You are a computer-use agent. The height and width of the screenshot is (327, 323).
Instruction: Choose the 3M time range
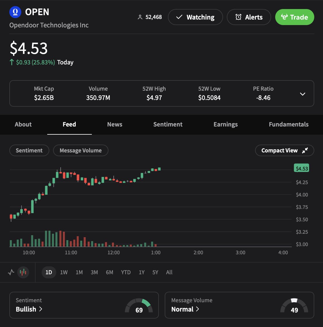point(94,272)
